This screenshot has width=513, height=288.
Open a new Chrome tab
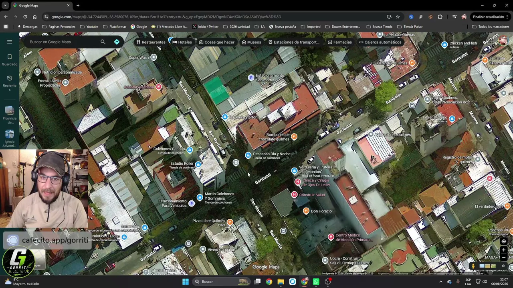(78, 6)
